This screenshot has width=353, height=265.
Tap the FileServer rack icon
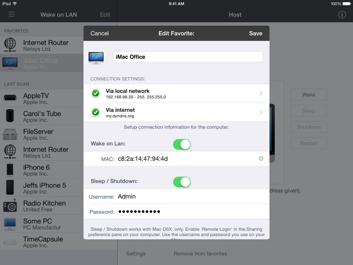tap(10, 134)
